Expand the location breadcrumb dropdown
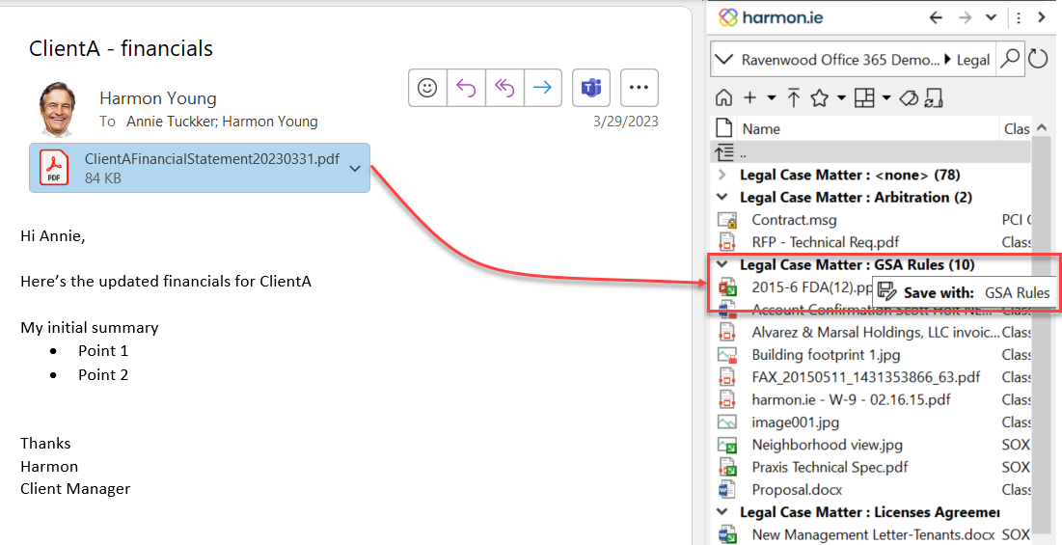This screenshot has height=545, width=1062. coord(724,60)
